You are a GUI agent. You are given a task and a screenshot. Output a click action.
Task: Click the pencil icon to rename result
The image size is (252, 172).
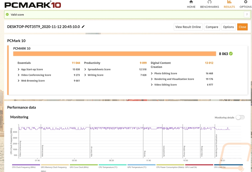click(x=83, y=27)
